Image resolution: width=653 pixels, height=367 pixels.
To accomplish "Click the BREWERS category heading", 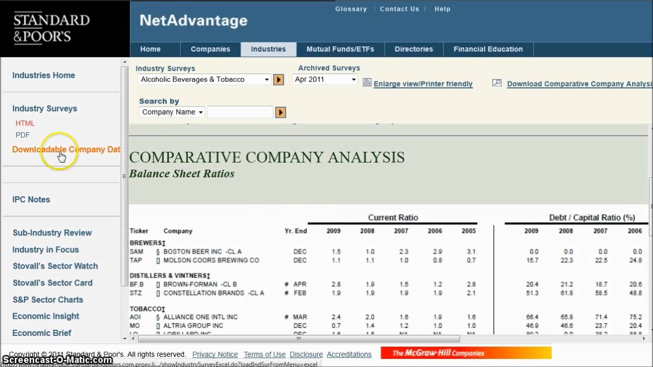I will pos(147,243).
